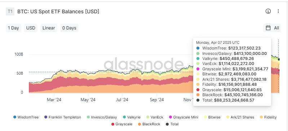Toggle Bitwise series in the legend

(212, 117)
